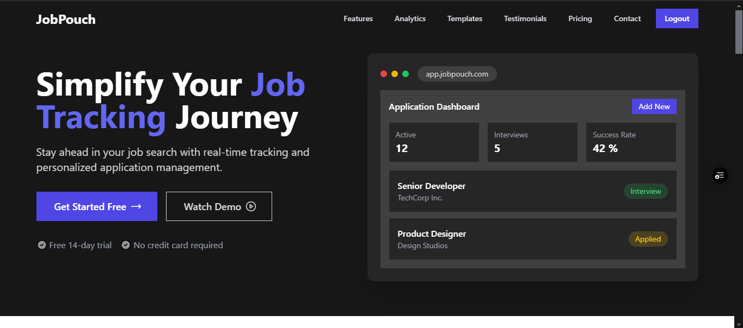Toggle the Applied status badge
Viewport: 743px width, 328px height.
[648, 239]
